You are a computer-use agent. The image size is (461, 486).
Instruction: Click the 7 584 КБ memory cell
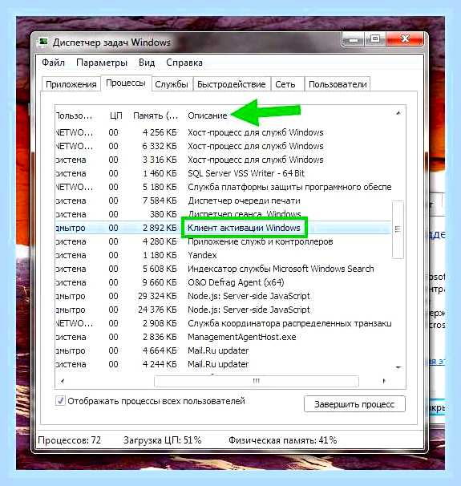[x=160, y=200]
